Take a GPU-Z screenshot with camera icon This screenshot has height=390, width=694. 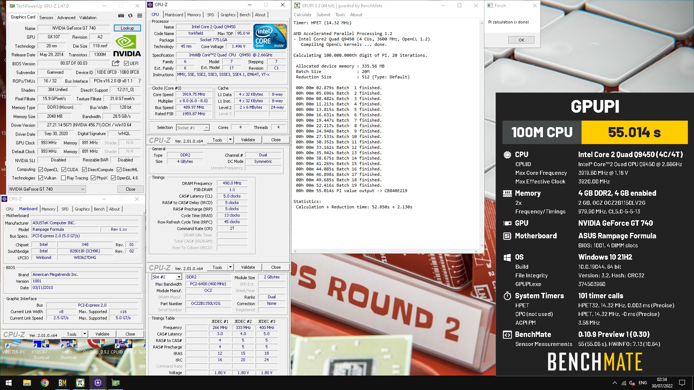[121, 16]
